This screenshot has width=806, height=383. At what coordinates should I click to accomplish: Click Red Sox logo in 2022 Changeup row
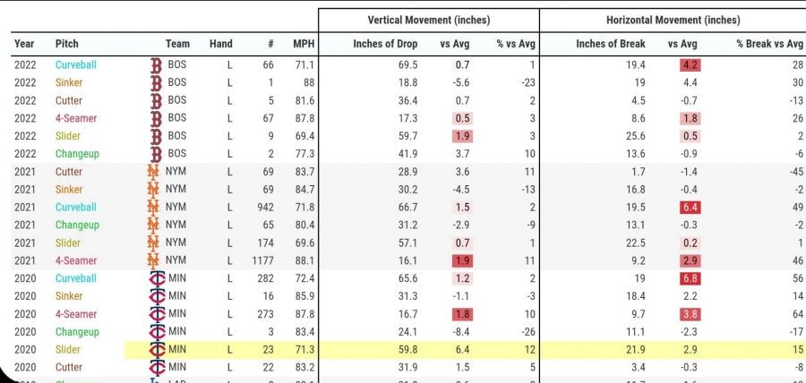[155, 154]
